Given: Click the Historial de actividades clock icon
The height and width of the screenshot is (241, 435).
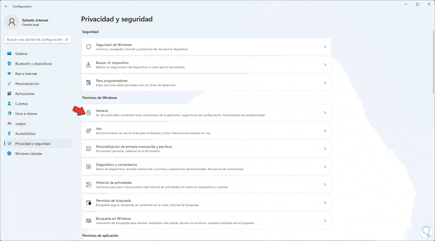Looking at the screenshot, I should coord(89,185).
